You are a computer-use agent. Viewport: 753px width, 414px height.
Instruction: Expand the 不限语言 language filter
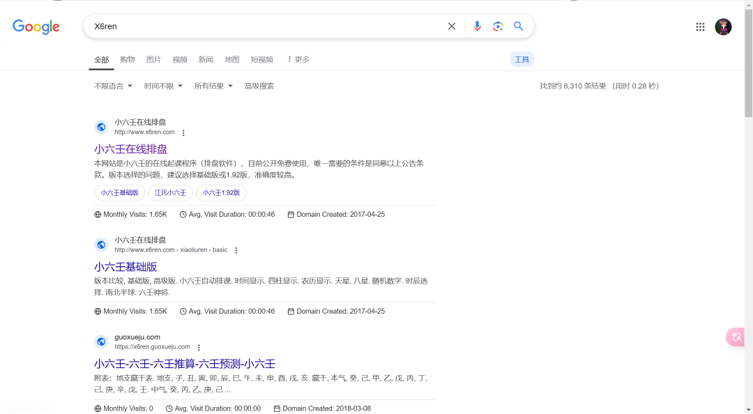click(x=113, y=86)
